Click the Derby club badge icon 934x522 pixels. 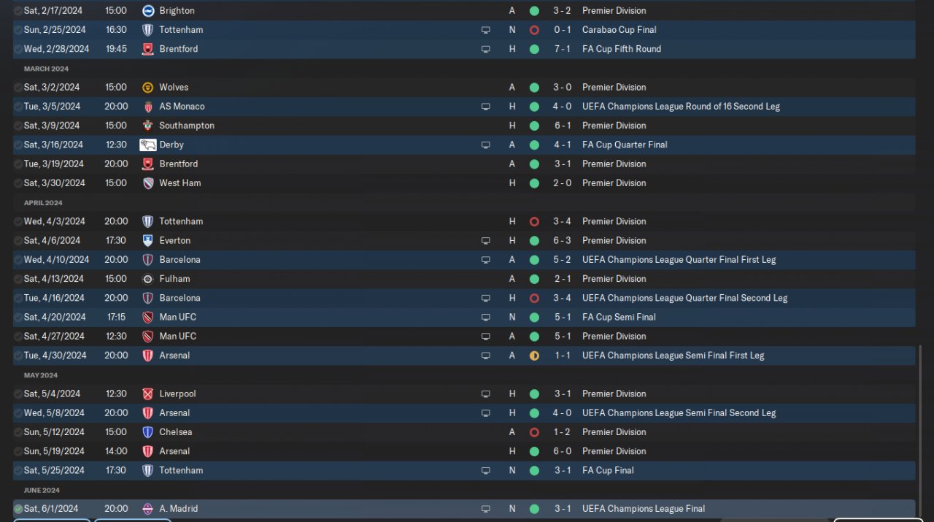[148, 145]
